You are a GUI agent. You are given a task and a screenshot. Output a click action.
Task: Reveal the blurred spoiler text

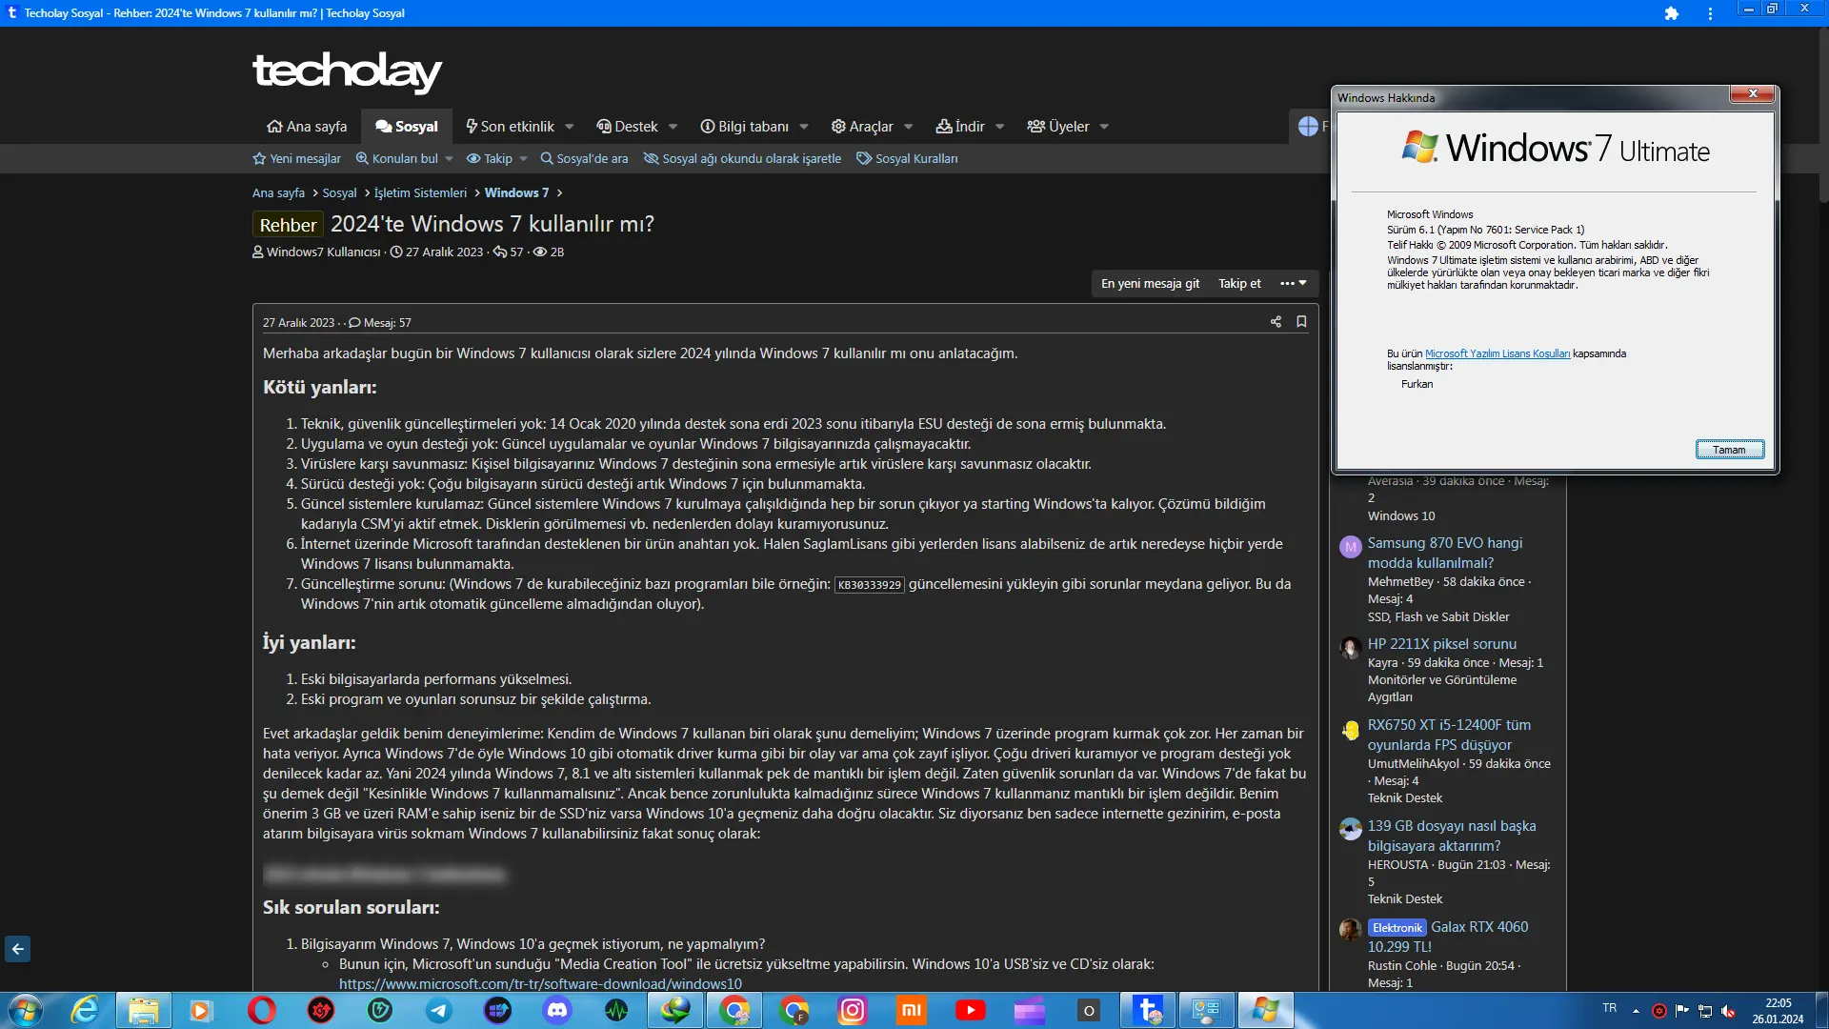pos(385,874)
